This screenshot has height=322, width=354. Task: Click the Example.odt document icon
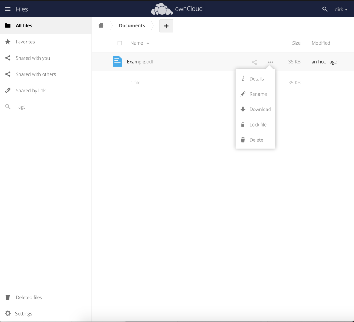(x=118, y=62)
